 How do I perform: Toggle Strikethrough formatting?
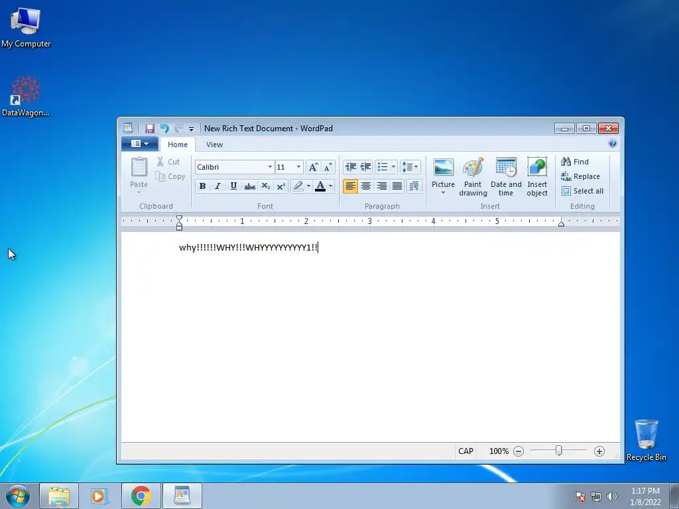coord(249,186)
